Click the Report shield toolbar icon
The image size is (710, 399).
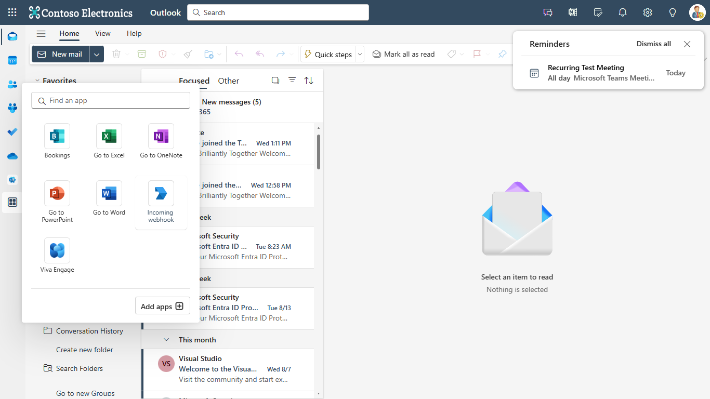[x=163, y=54]
